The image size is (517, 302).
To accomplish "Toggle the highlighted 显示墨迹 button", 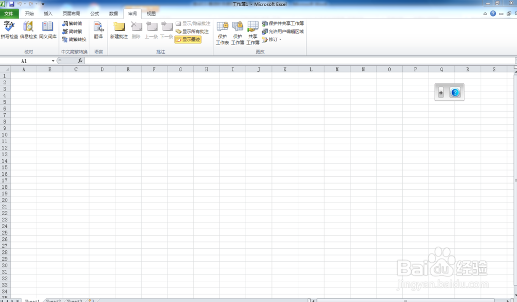I will pos(188,39).
